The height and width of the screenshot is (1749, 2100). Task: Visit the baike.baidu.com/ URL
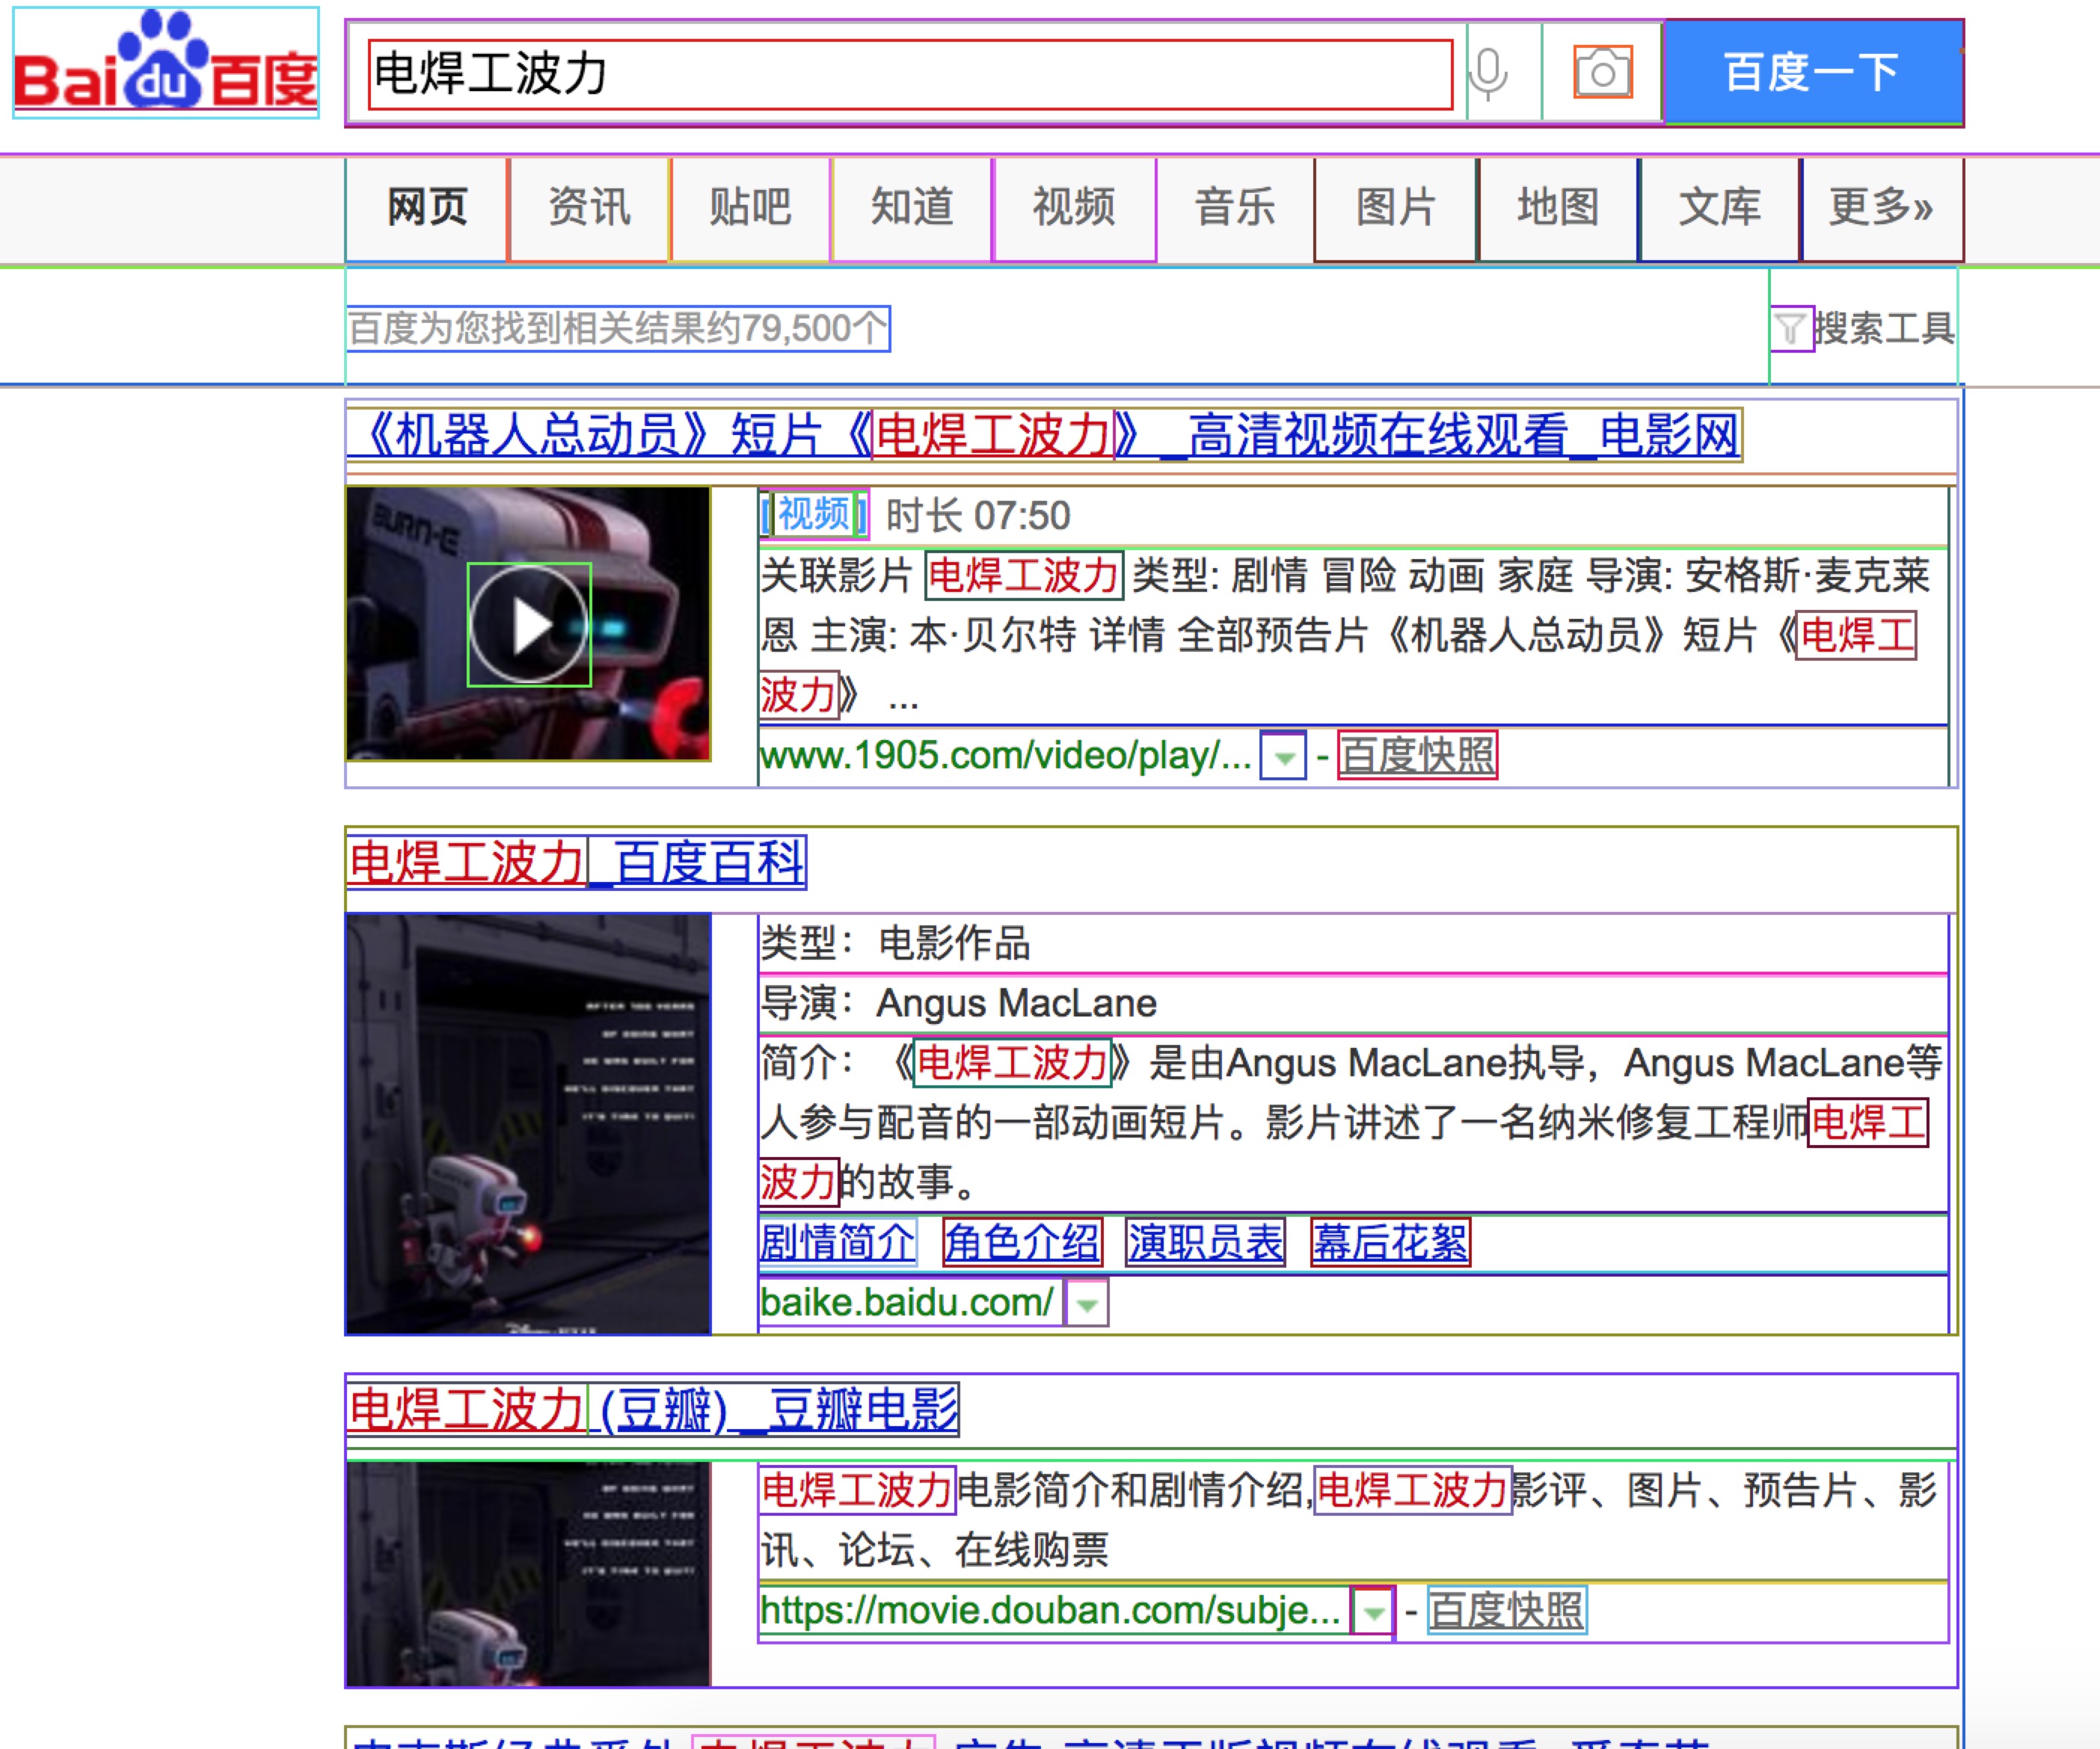pos(908,1304)
